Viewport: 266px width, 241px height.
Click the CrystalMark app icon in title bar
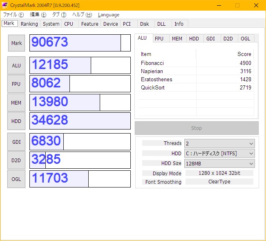tap(5, 5)
